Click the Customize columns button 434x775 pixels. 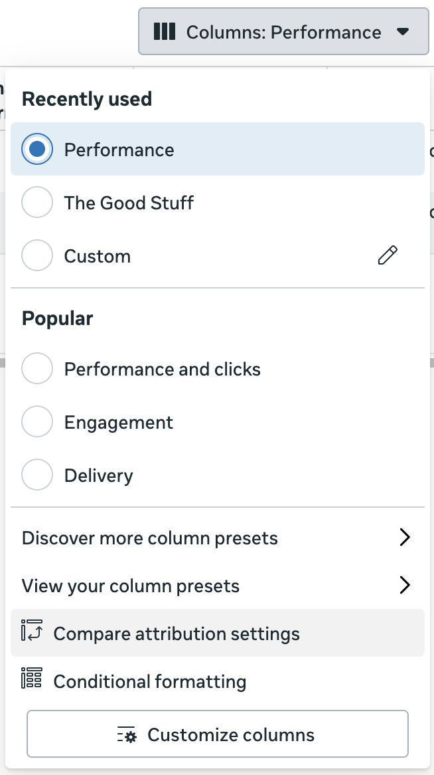(218, 734)
